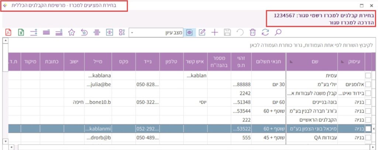Click the pencil edit icon

(x=202, y=32)
